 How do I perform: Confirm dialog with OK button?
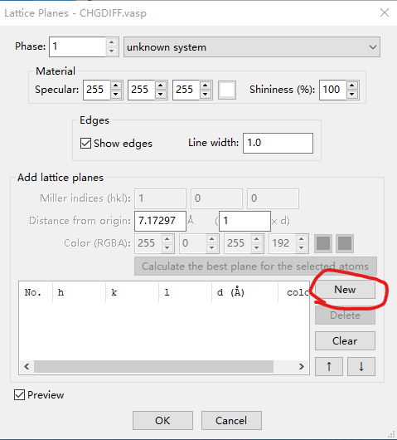tap(162, 420)
